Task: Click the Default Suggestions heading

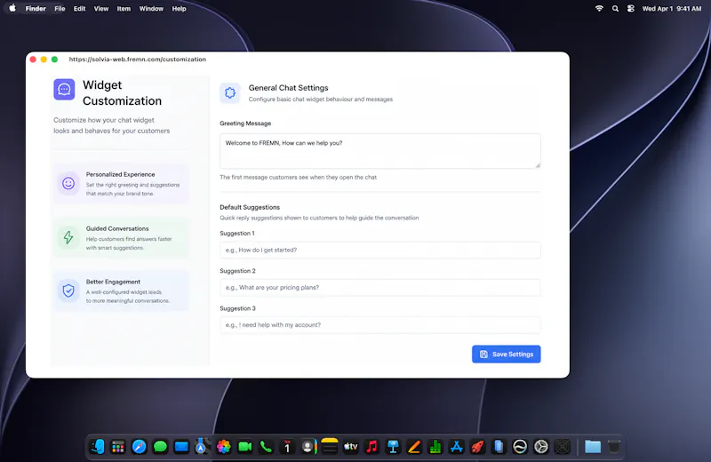Action: point(250,207)
